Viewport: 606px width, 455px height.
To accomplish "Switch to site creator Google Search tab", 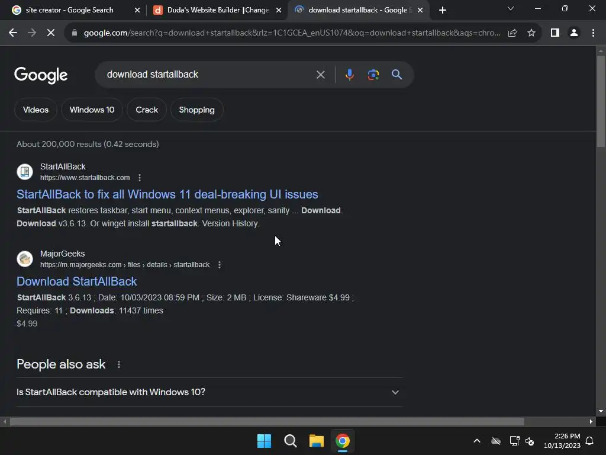I will [70, 10].
